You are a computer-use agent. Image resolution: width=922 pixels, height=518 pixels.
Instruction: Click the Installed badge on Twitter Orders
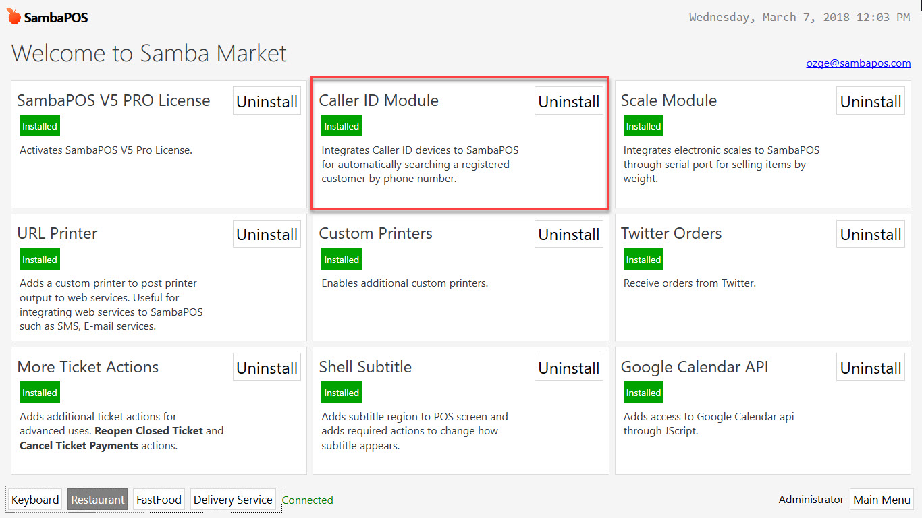(x=643, y=258)
